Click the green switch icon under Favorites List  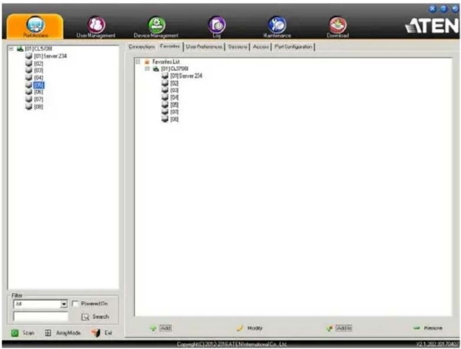[156, 68]
